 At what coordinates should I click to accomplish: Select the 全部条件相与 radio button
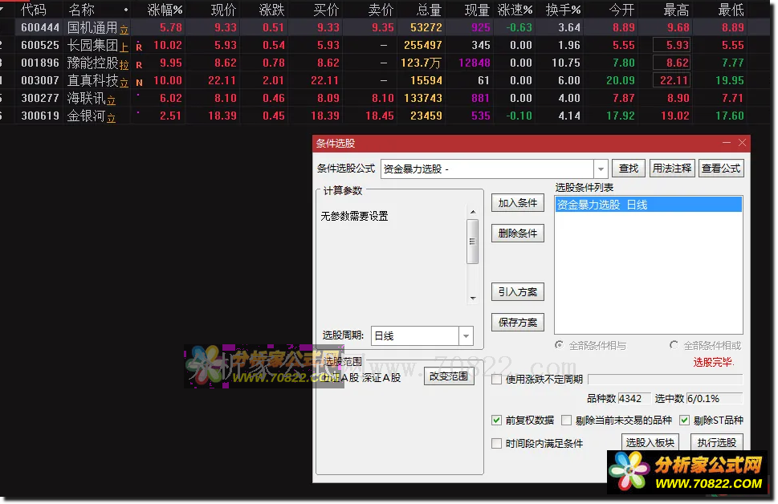pyautogui.click(x=559, y=345)
